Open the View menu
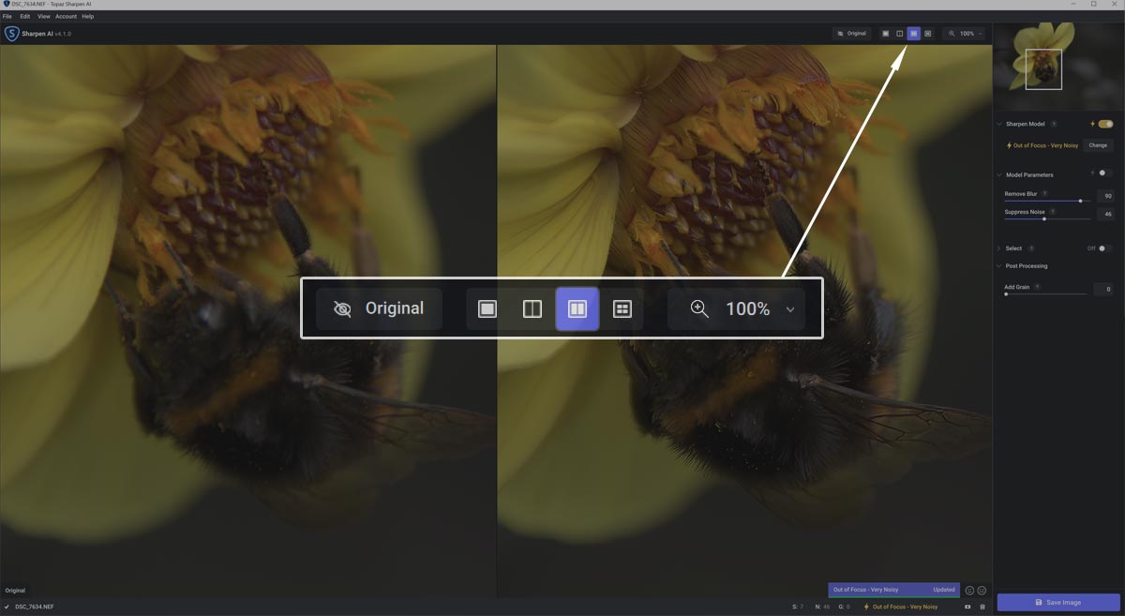The image size is (1125, 616). [43, 15]
